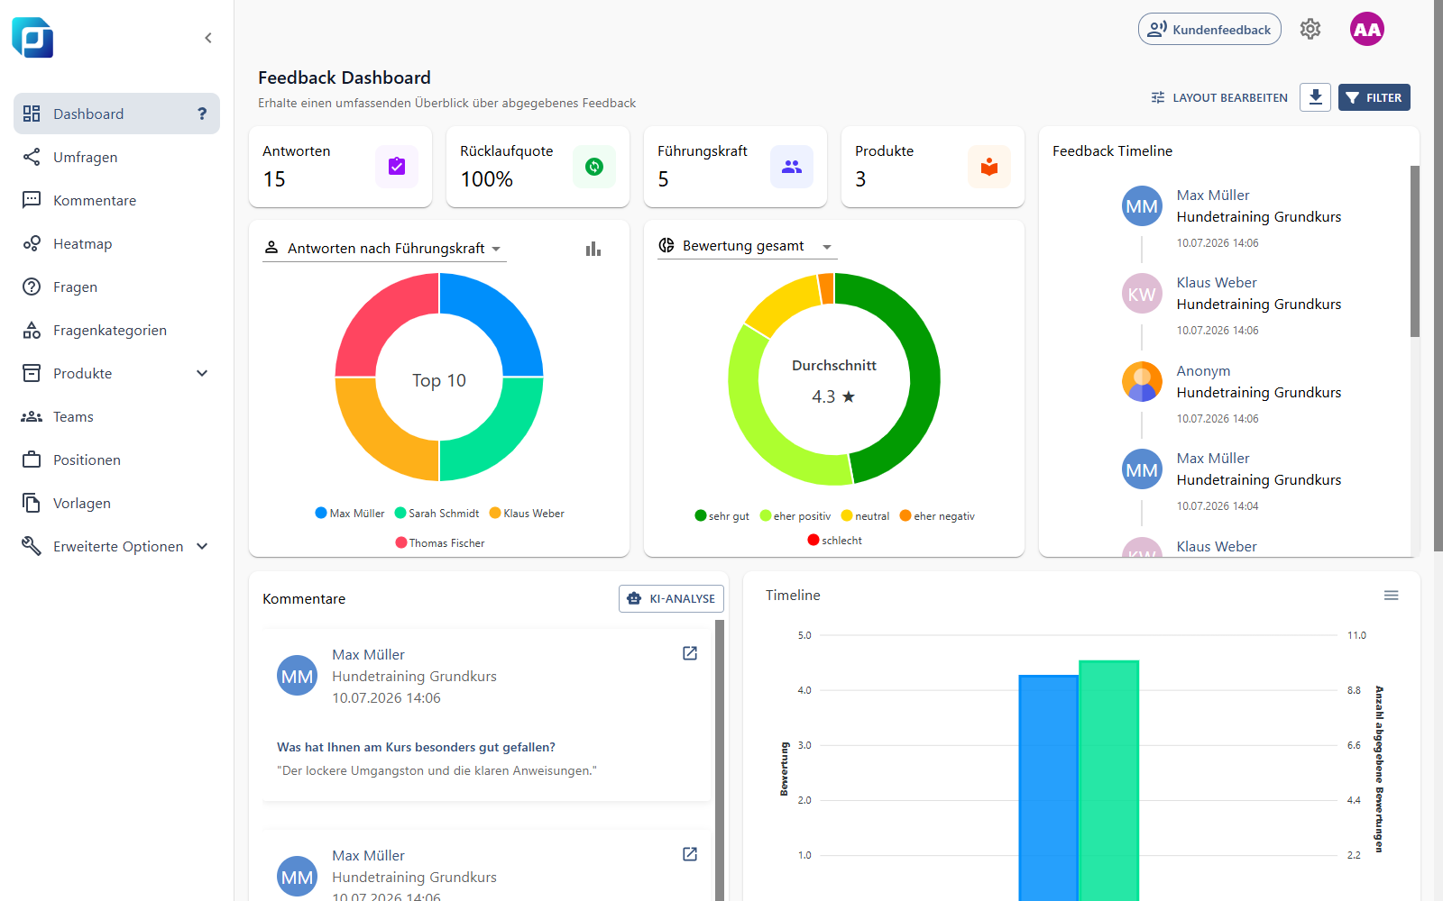The width and height of the screenshot is (1443, 901).
Task: Click the MM avatar in first comment
Action: tap(297, 676)
